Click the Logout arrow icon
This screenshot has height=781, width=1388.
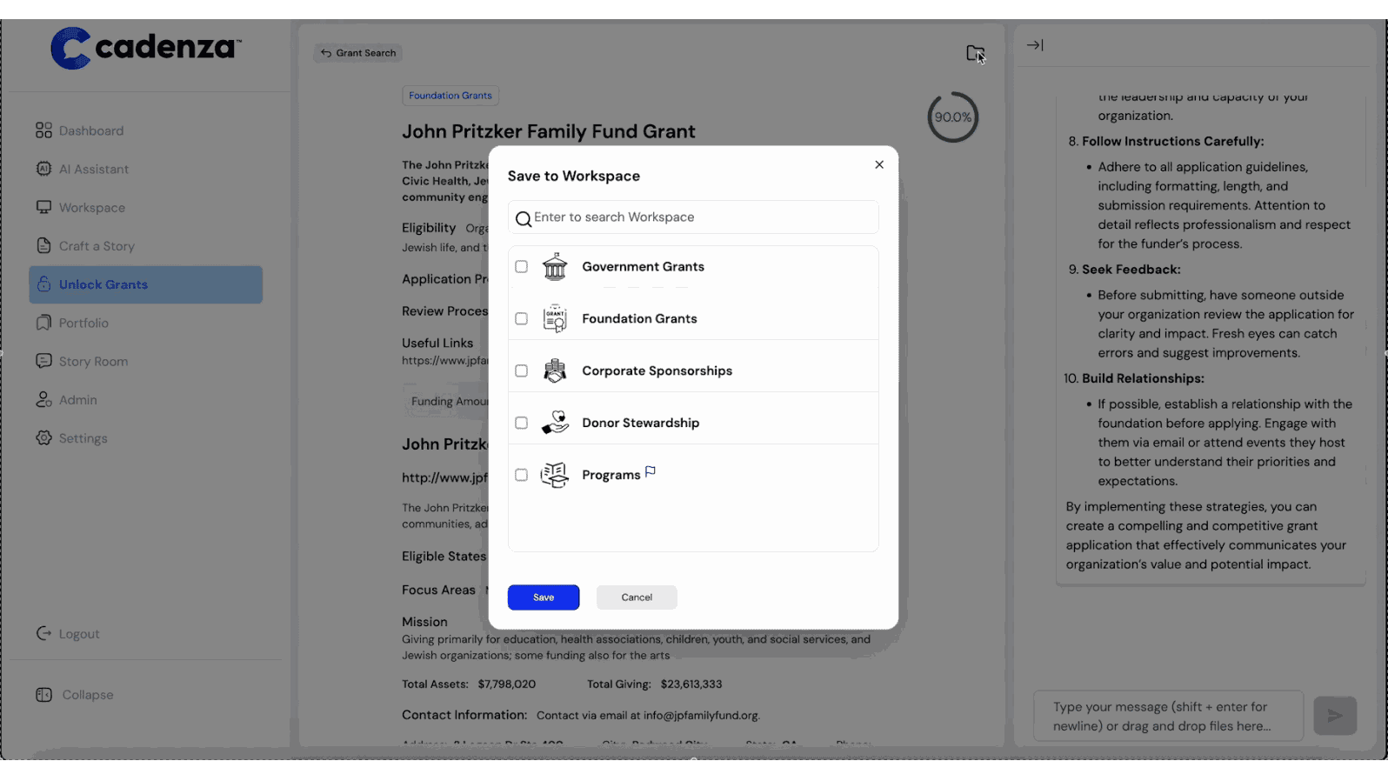point(43,633)
